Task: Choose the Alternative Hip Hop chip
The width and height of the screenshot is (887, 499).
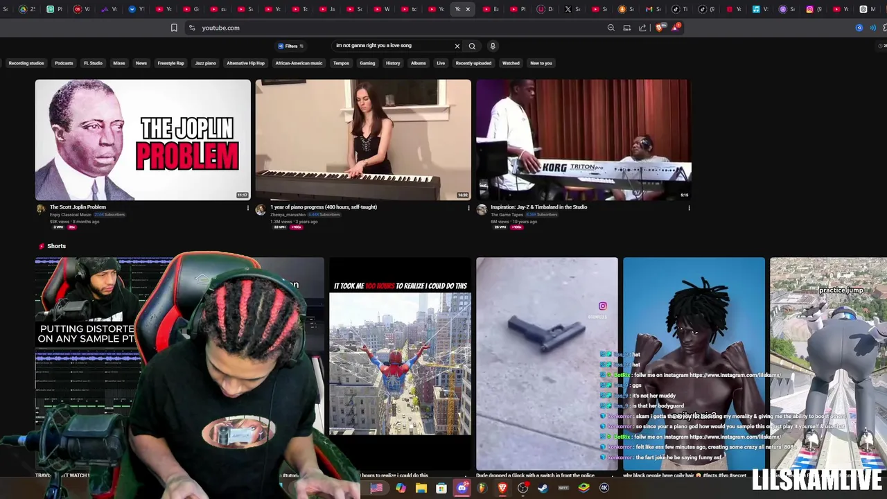Action: pyautogui.click(x=245, y=63)
